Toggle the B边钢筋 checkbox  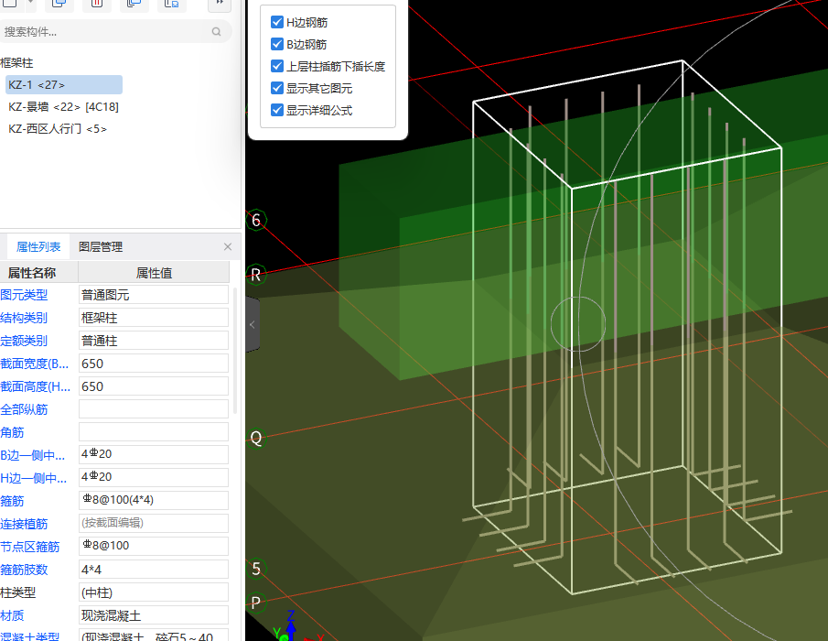click(x=277, y=44)
